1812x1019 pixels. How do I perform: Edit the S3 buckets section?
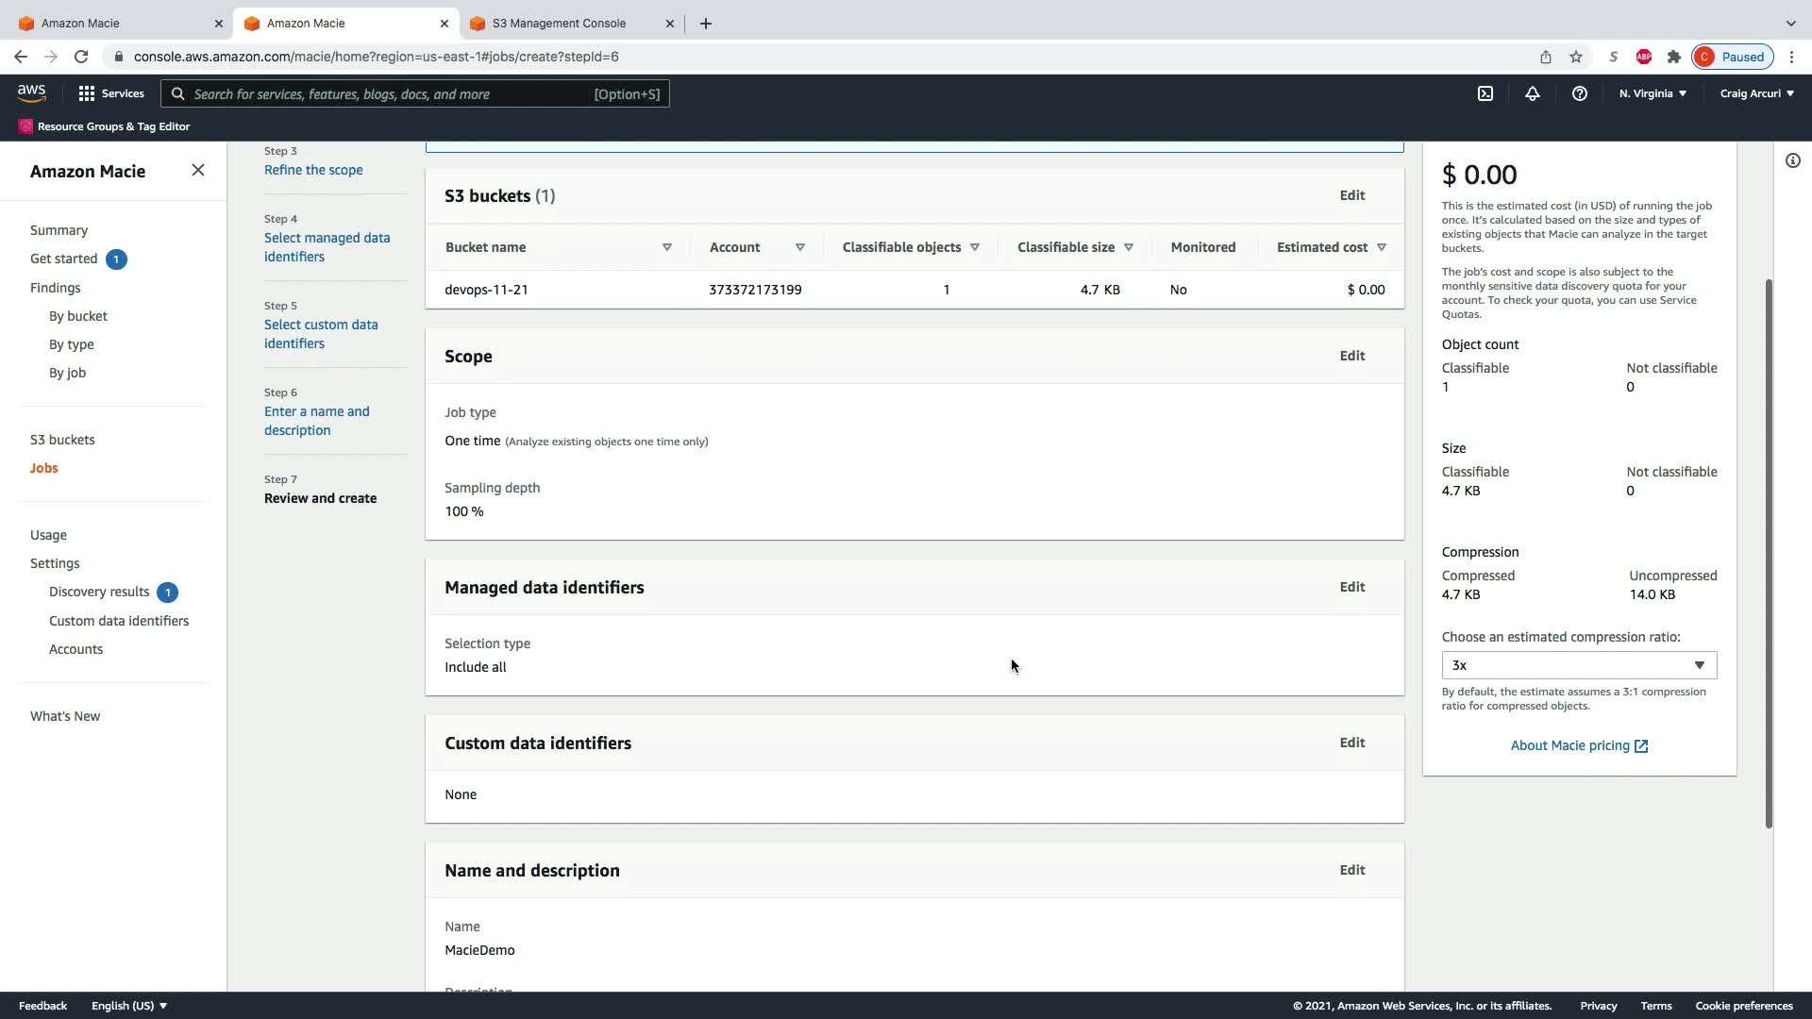coord(1351,195)
